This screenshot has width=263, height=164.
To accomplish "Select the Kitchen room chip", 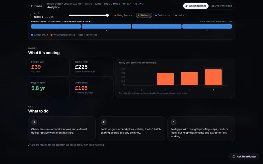I will pos(144,15).
